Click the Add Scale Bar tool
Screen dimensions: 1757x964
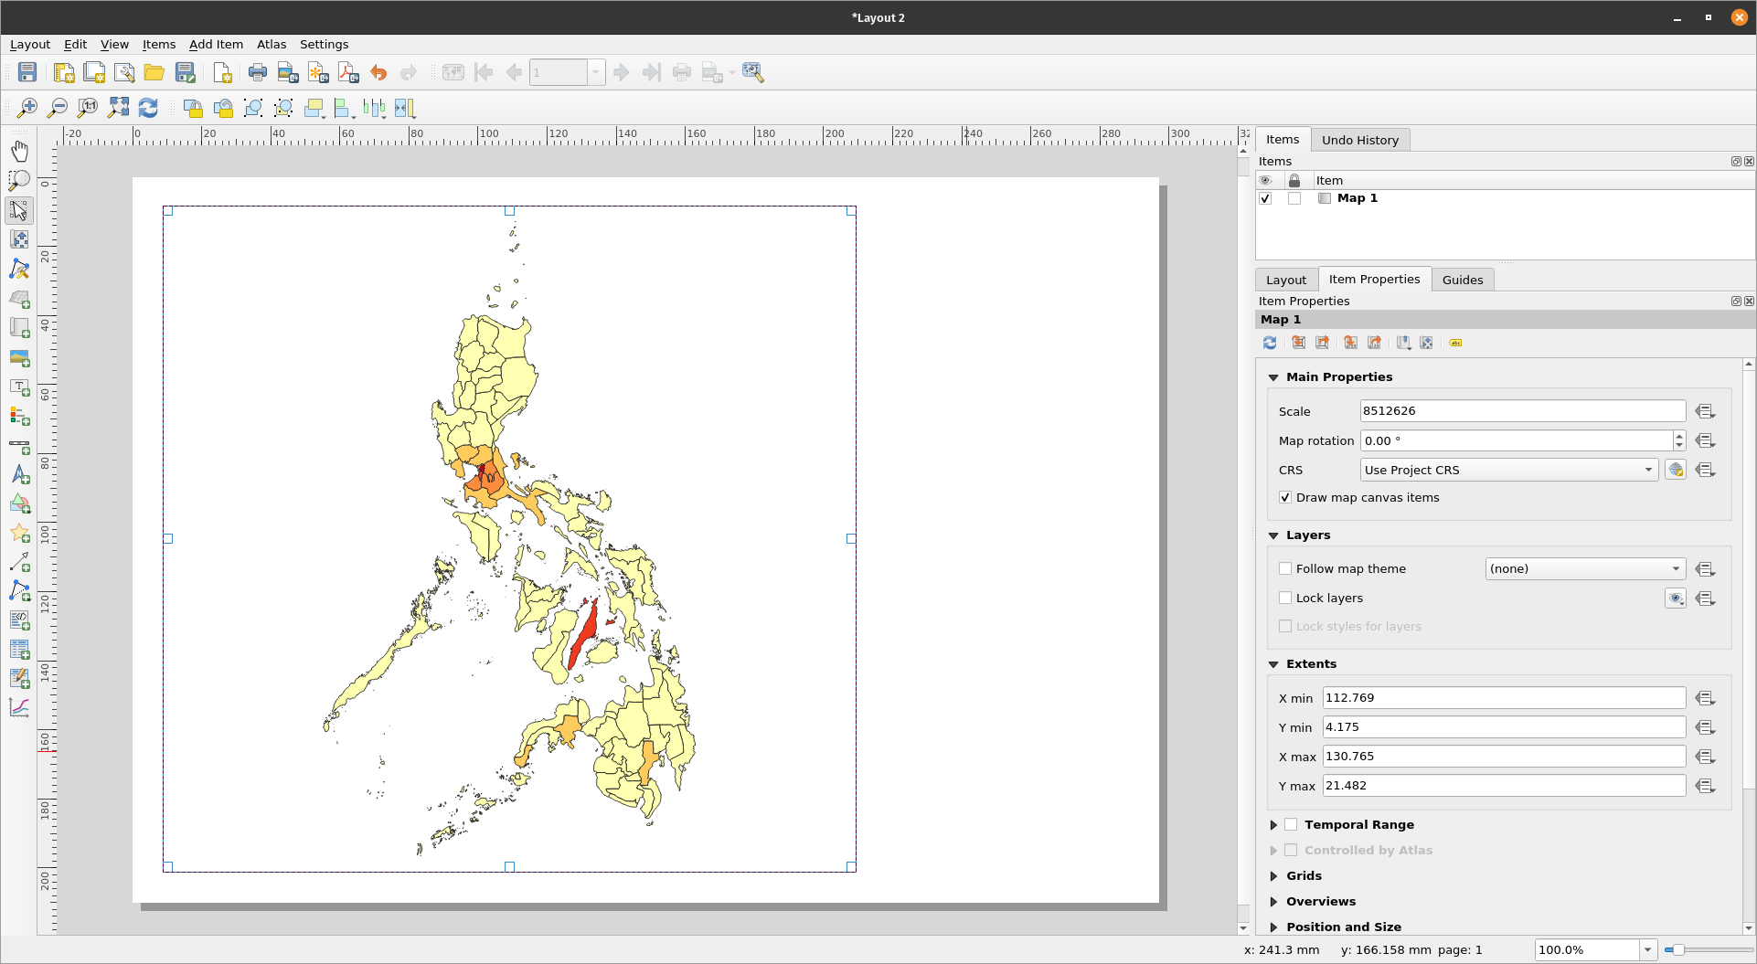(19, 447)
